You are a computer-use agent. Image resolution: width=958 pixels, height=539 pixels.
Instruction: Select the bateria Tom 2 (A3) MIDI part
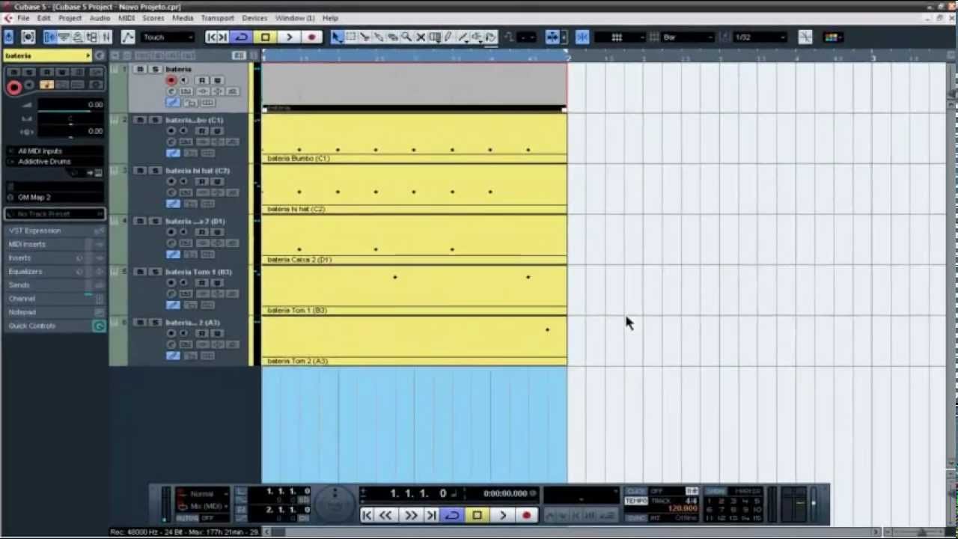(x=414, y=341)
